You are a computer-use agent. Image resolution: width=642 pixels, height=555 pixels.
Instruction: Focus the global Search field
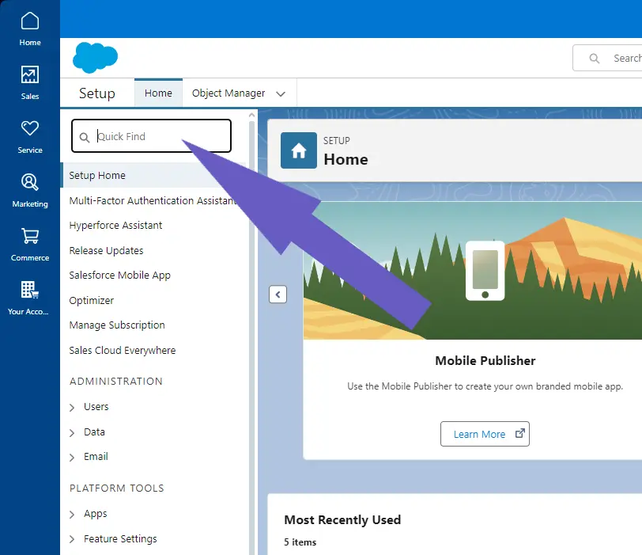pyautogui.click(x=608, y=59)
